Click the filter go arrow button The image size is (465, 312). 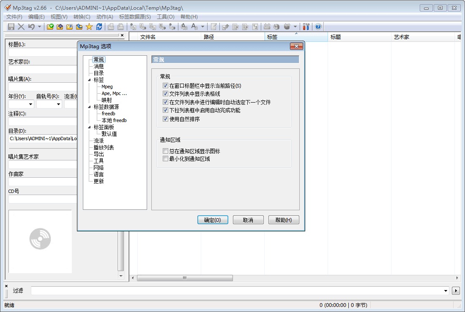point(456,290)
